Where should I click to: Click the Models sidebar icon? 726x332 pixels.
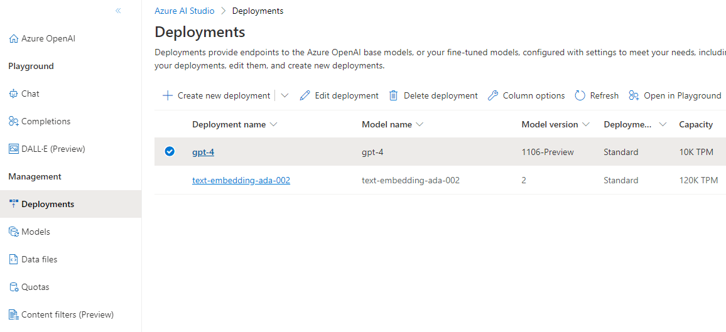[x=13, y=232]
